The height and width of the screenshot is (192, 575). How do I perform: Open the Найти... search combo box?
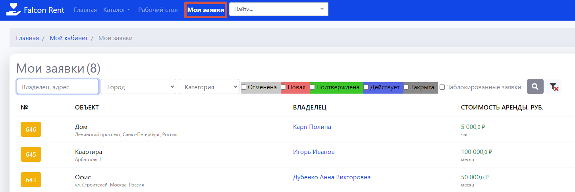[x=278, y=9]
